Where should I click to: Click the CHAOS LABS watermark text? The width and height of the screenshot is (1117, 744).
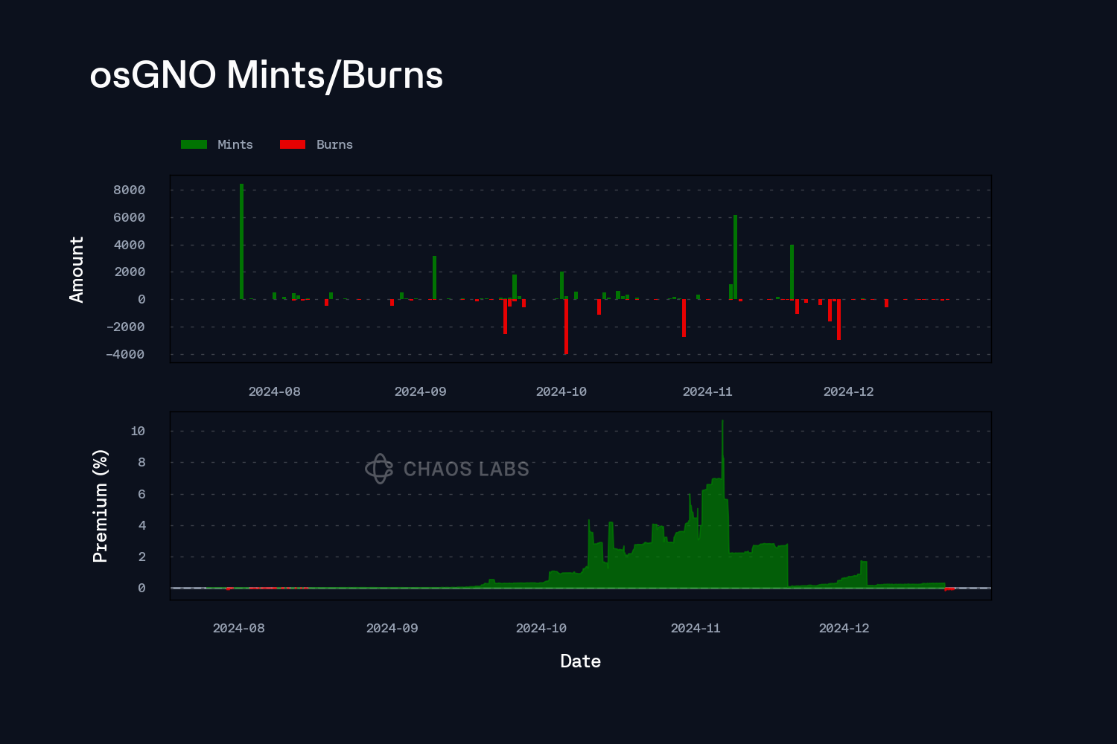[x=466, y=469]
